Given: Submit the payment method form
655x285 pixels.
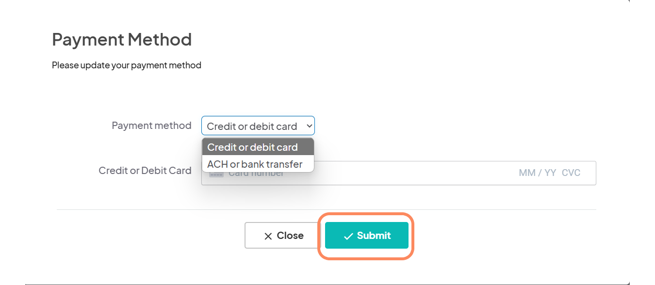Looking at the screenshot, I should tap(367, 236).
